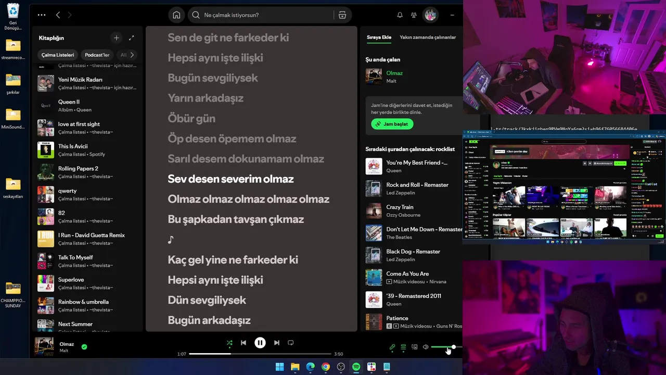
Task: Go forward with the right arrow
Action: (70, 15)
